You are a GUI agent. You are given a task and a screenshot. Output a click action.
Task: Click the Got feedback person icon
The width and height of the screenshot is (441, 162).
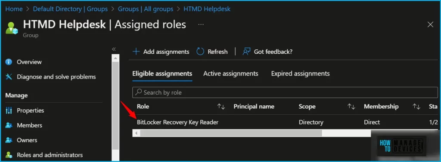246,52
